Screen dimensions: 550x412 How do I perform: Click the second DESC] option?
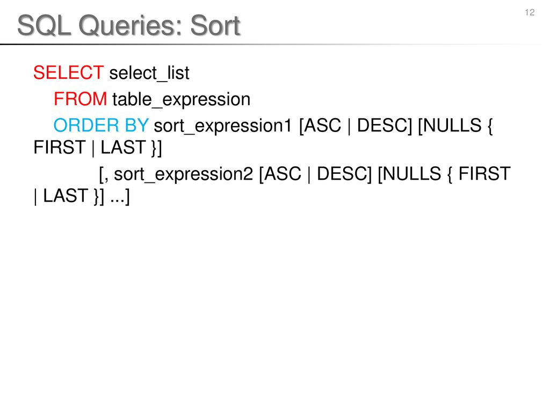click(x=344, y=174)
